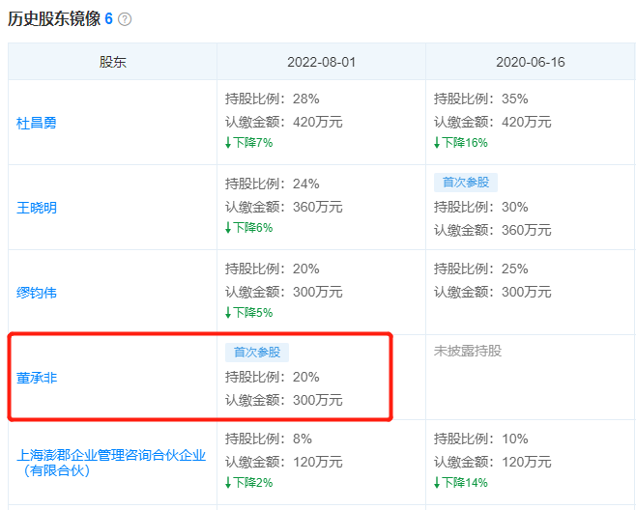Click the green arrow next to 下降2%
This screenshot has height=510, width=636.
pos(228,482)
